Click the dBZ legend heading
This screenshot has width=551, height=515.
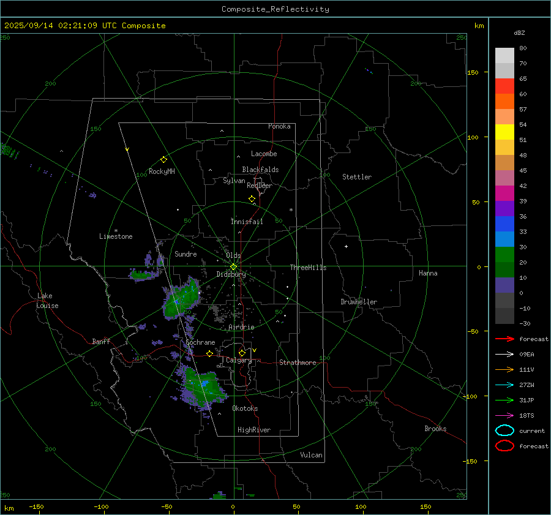coord(519,32)
